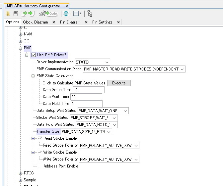Expand the OC tree node

coord(20,41)
